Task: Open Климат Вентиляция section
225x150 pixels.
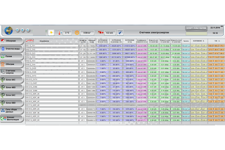Action: pos(11,118)
